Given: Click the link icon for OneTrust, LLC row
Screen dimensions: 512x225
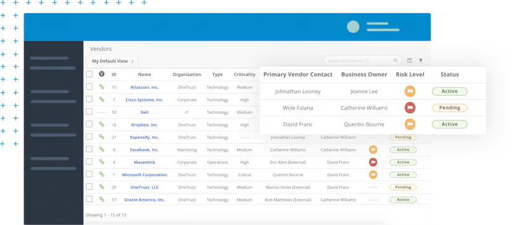Looking at the screenshot, I should (101, 187).
